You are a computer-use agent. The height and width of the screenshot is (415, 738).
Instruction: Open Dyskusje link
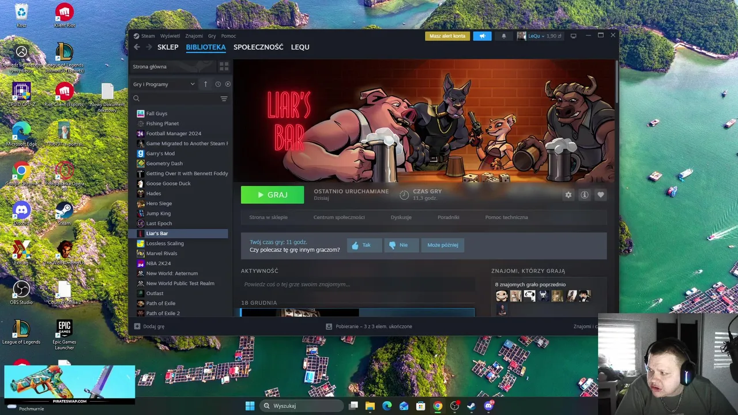401,217
